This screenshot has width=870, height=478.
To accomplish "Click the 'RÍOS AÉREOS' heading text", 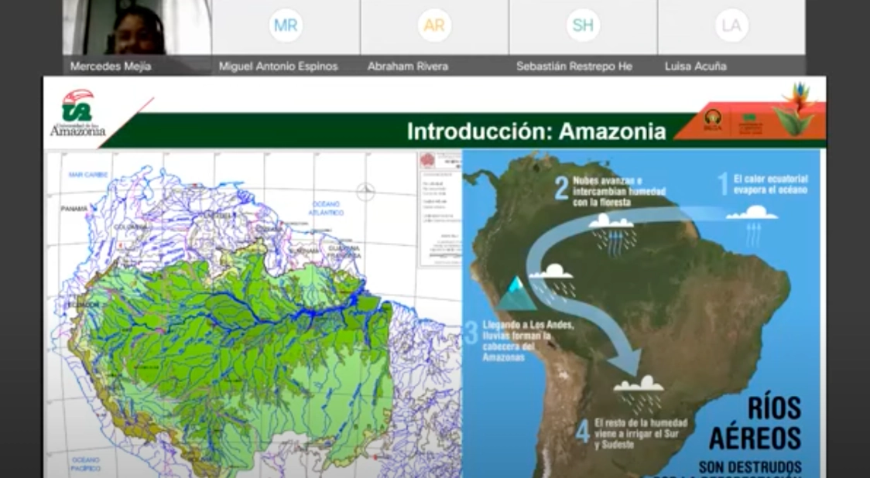I will click(x=755, y=422).
